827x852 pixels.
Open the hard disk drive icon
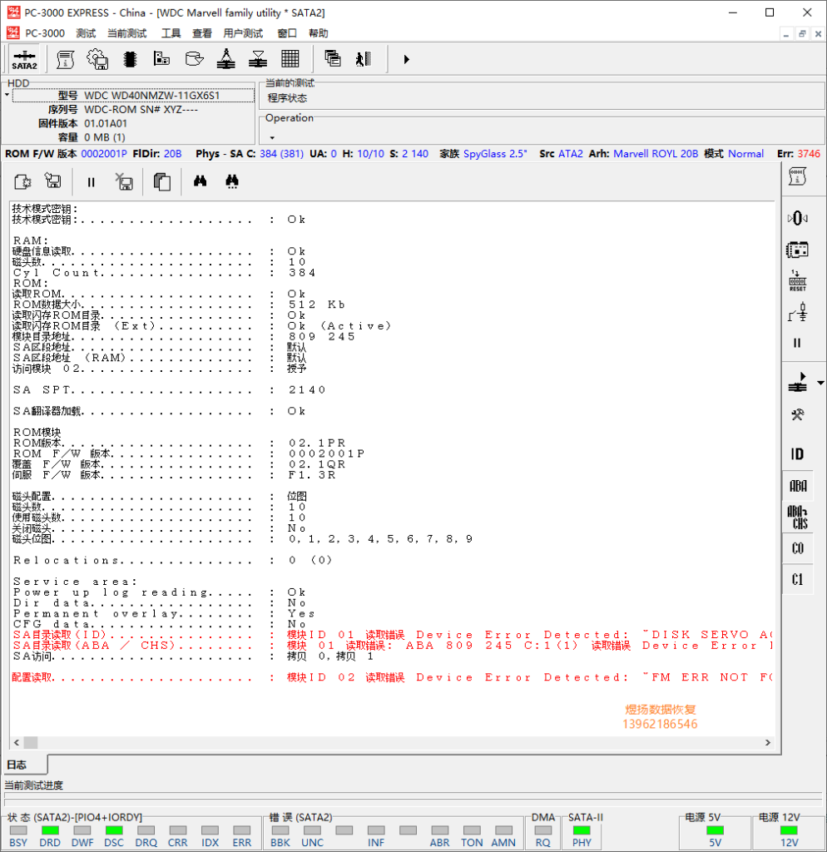pyautogui.click(x=194, y=58)
